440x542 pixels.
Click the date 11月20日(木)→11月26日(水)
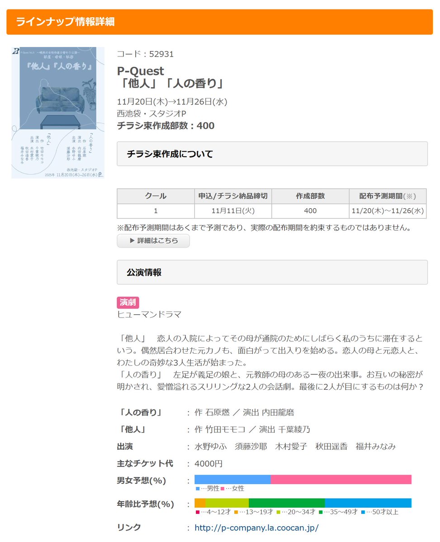point(172,101)
